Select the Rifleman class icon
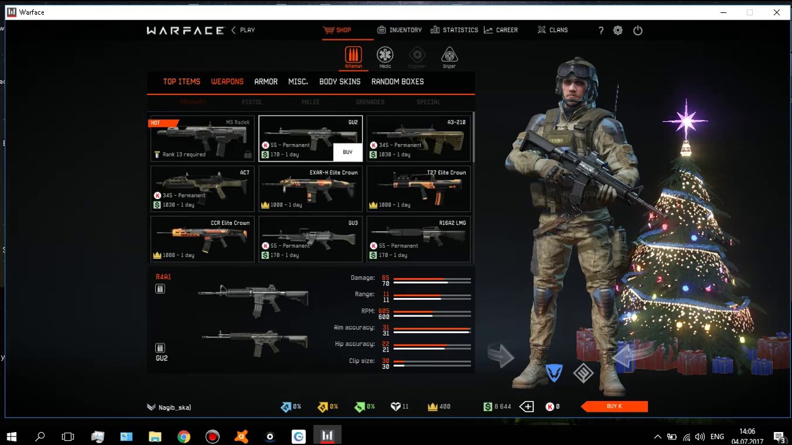This screenshot has width=792, height=445. (x=353, y=56)
